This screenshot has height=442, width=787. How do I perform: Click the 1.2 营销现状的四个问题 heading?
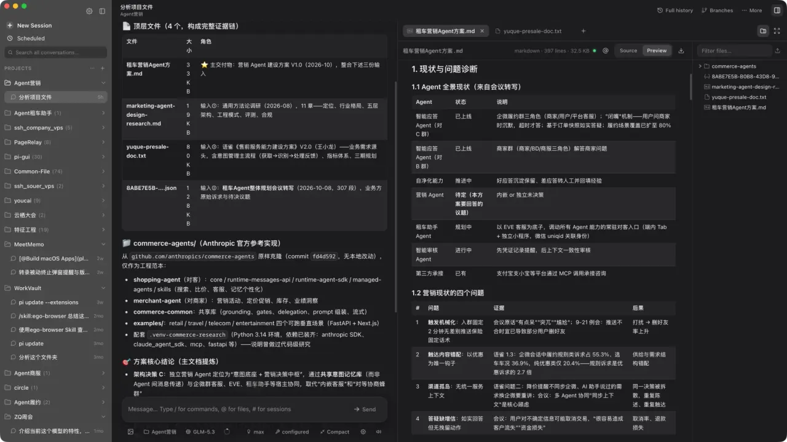[x=448, y=293]
